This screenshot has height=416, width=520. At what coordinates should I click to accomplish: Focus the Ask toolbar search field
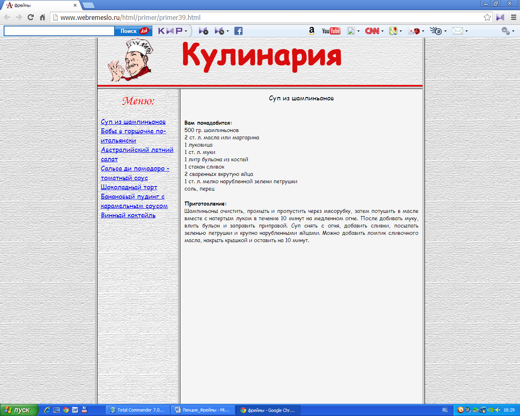(x=59, y=31)
